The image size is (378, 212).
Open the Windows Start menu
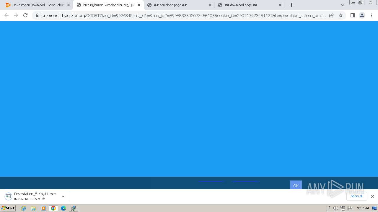[x=8, y=208]
